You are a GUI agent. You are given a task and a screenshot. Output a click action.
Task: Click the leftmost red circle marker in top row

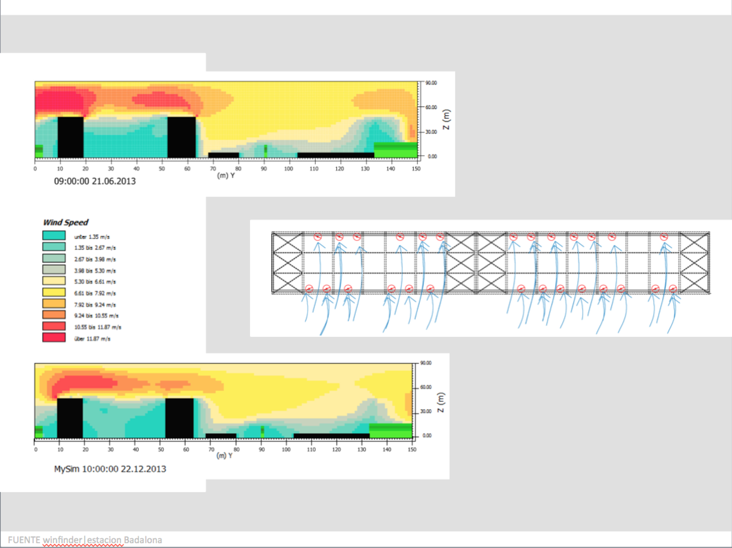click(318, 237)
